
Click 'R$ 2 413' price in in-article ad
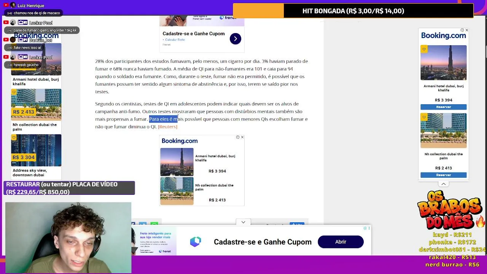click(x=217, y=200)
